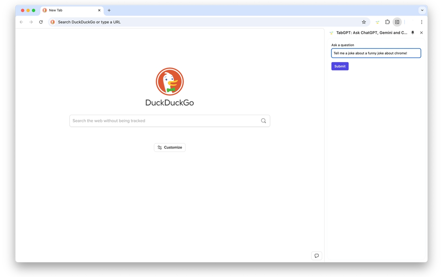
Task: Click the DuckDuckGo duck logo
Action: click(x=170, y=82)
